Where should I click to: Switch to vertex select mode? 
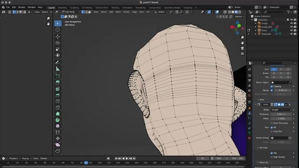click(83, 12)
